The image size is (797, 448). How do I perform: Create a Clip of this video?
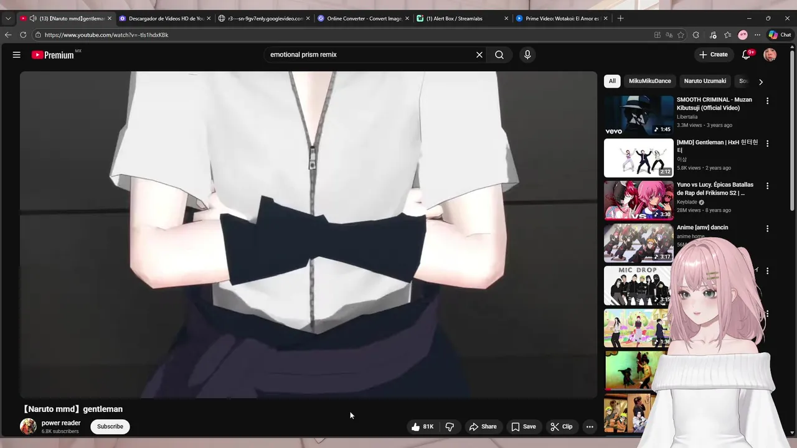[x=562, y=427]
